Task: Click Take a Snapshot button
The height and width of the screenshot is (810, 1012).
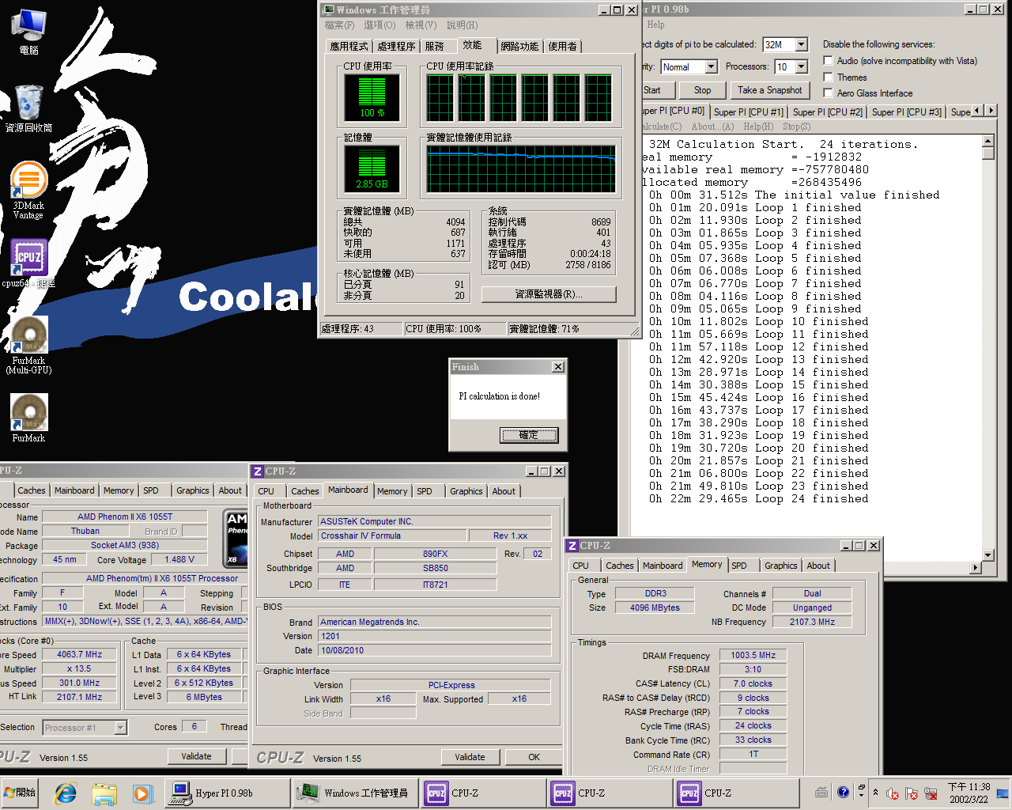Action: [770, 90]
